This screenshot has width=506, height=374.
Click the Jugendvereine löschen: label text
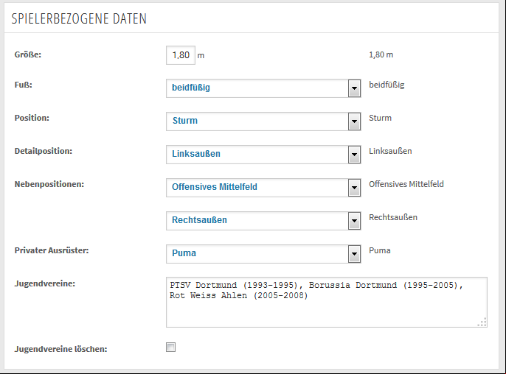click(x=60, y=349)
